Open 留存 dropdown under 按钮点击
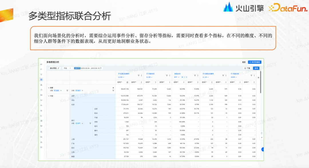Screen dimensions: 309x168 pyautogui.click(x=177, y=77)
